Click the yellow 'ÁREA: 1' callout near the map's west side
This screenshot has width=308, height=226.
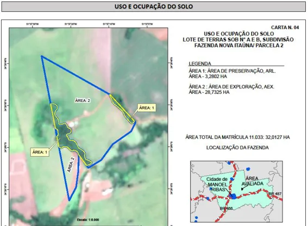pyautogui.click(x=40, y=152)
